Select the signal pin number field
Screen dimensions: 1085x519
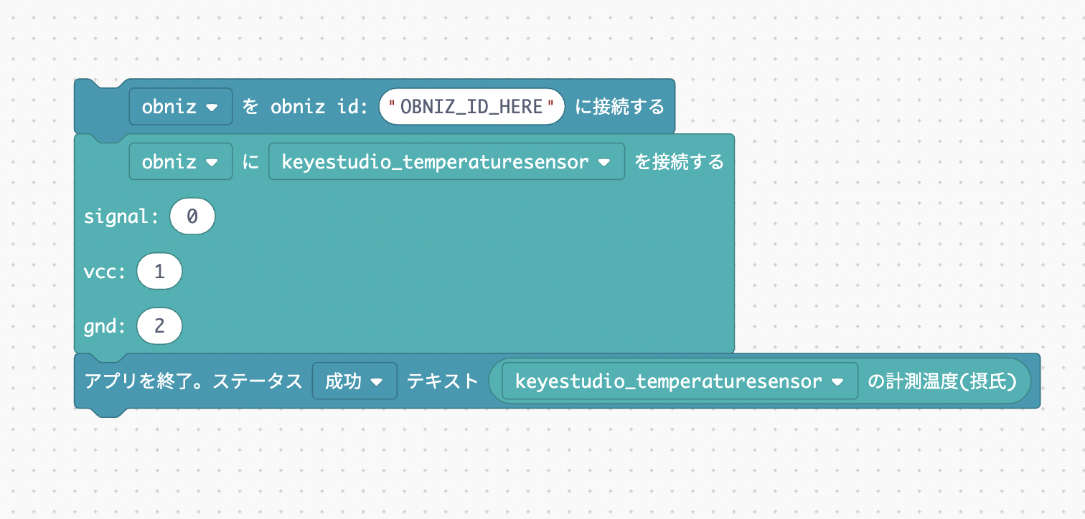point(192,216)
